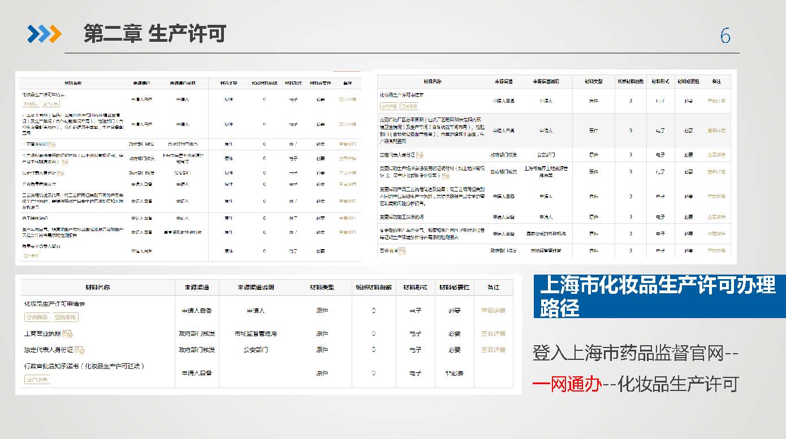The image size is (786, 439).
Task: Select the blue 上海市化妆品生产许可办理路径 banner
Action: (x=659, y=297)
